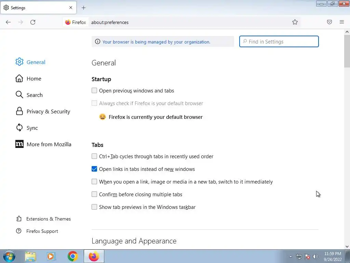The height and width of the screenshot is (263, 350).
Task: Enable Show tab previews in Windows taskbar
Action: [x=94, y=207]
